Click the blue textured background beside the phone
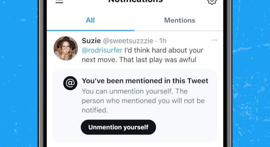 (19, 73)
